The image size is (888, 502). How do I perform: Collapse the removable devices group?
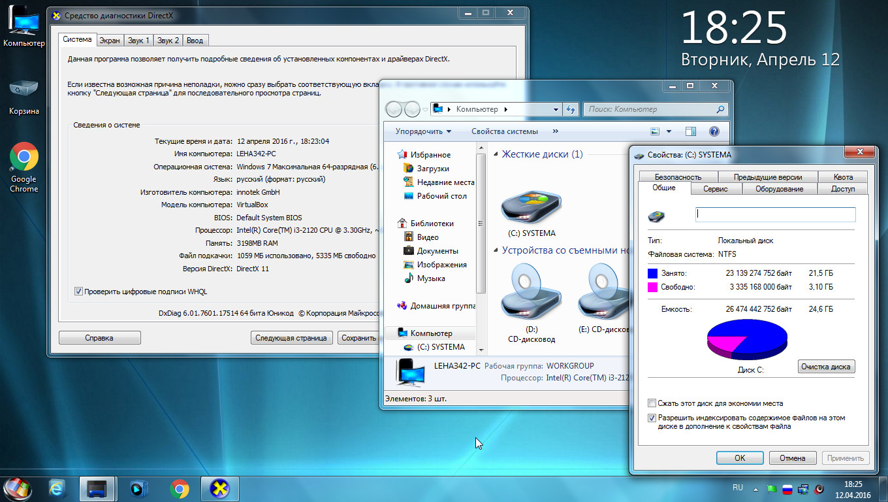496,250
